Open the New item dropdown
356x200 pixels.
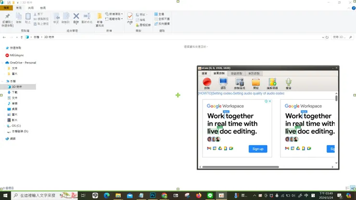(114, 14)
